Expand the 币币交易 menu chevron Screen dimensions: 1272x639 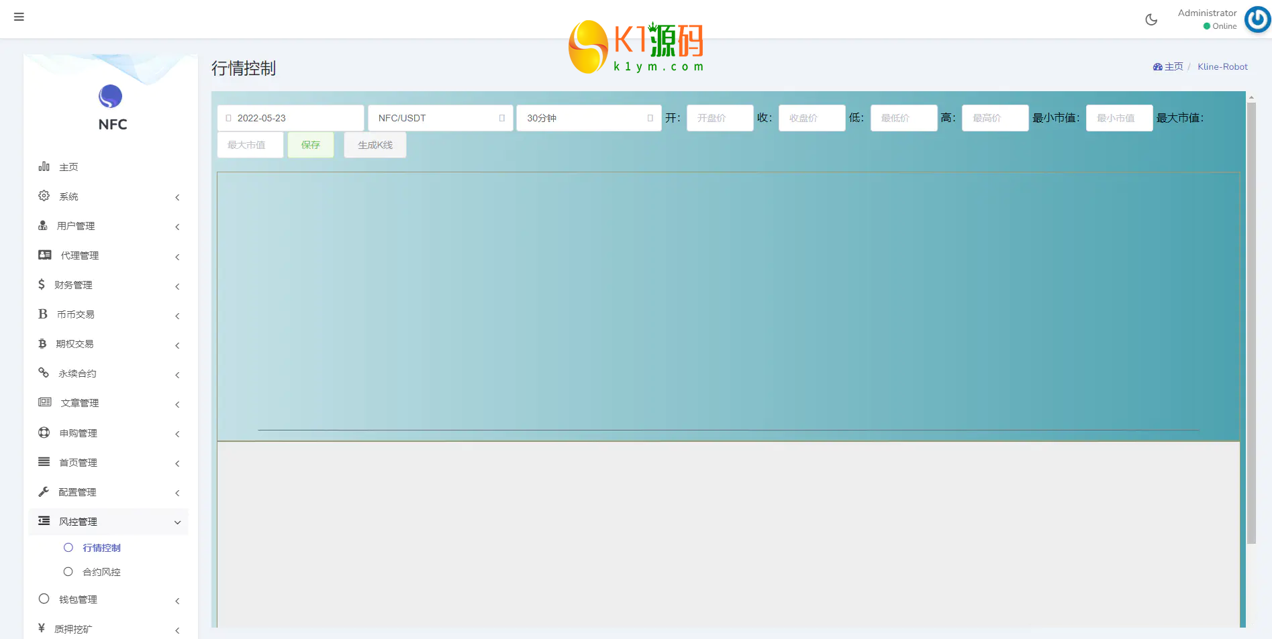click(177, 316)
